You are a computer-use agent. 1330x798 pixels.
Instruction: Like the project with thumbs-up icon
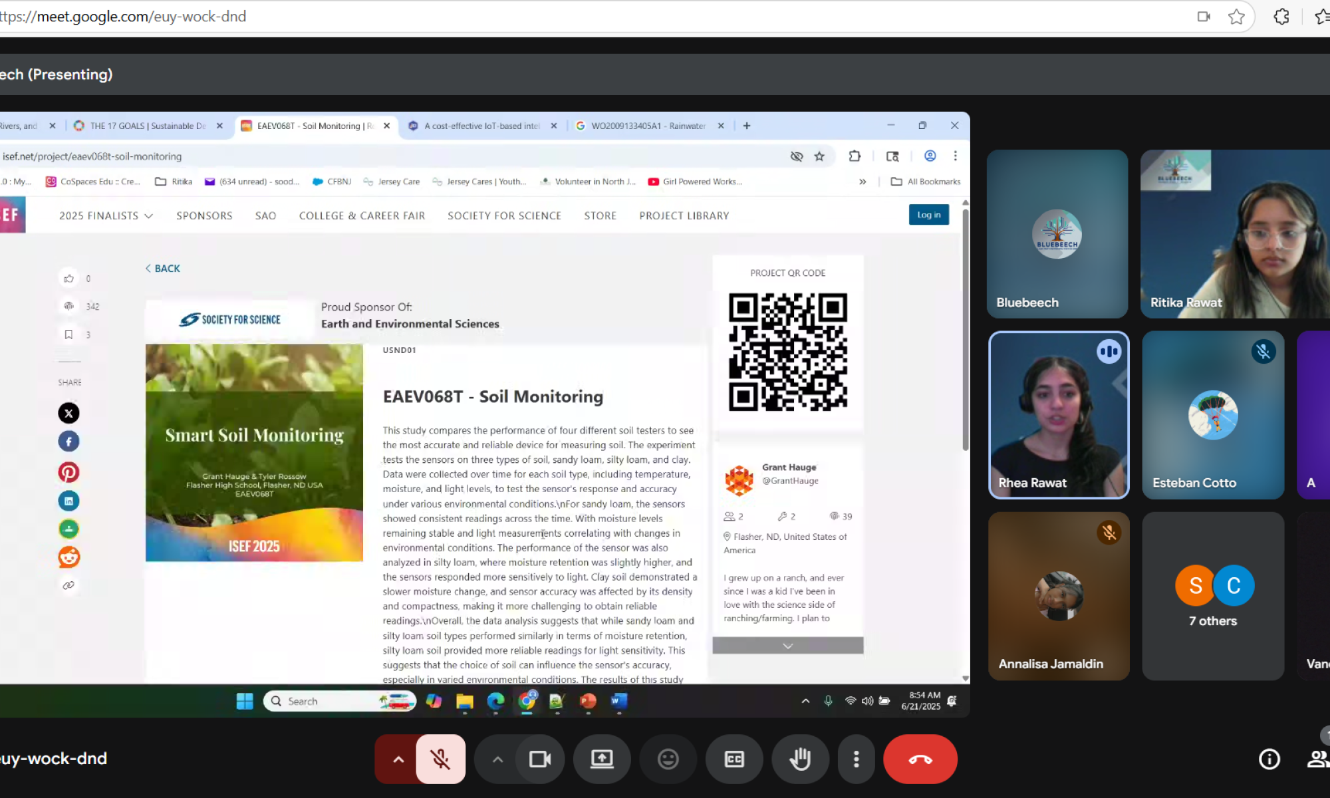(68, 278)
